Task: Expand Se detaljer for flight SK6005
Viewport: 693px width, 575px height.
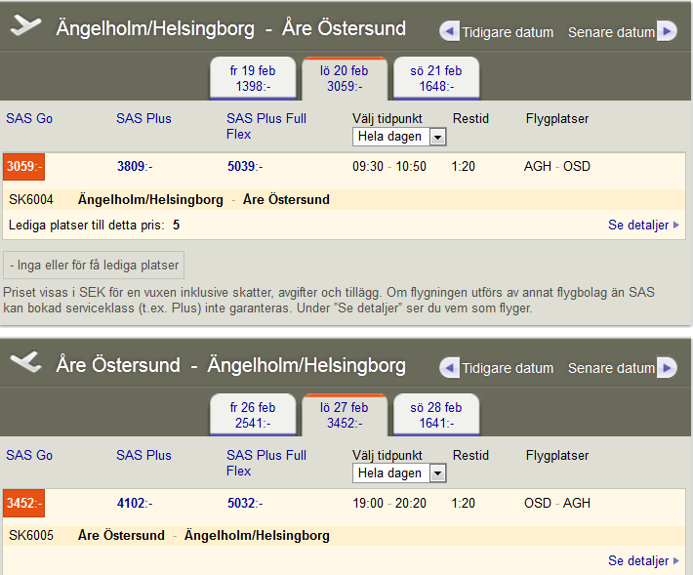Action: tap(643, 560)
